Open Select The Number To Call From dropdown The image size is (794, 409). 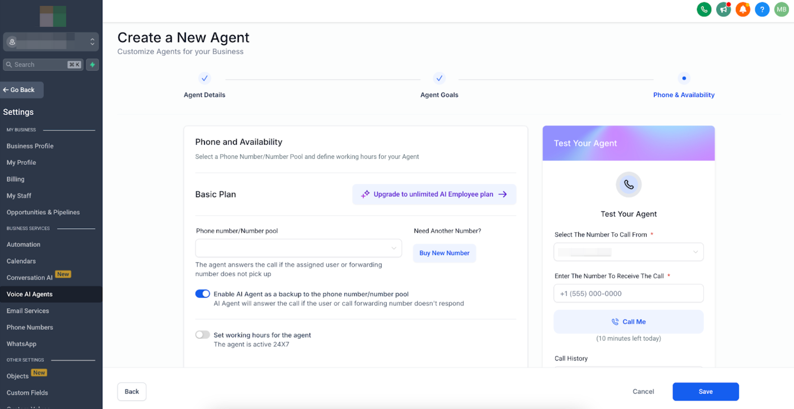coord(628,252)
